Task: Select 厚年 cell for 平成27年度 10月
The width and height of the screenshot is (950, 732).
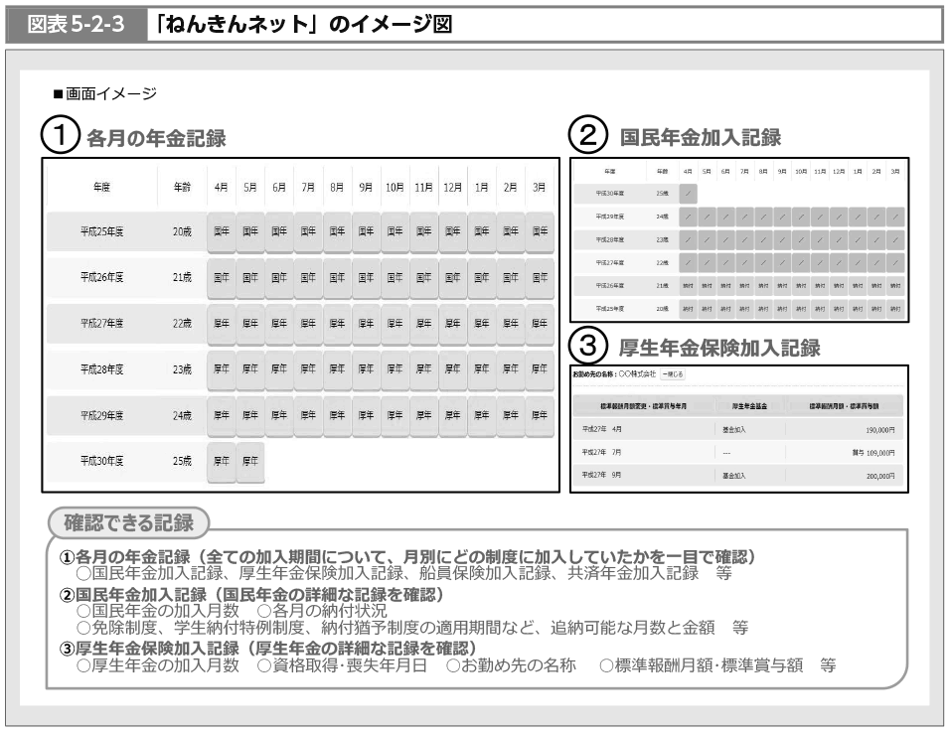Action: pos(395,324)
